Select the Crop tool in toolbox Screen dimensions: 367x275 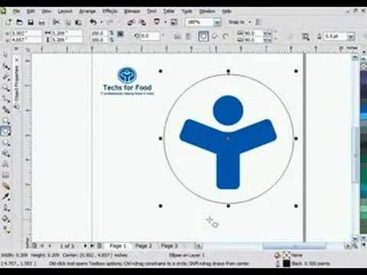tap(6, 77)
